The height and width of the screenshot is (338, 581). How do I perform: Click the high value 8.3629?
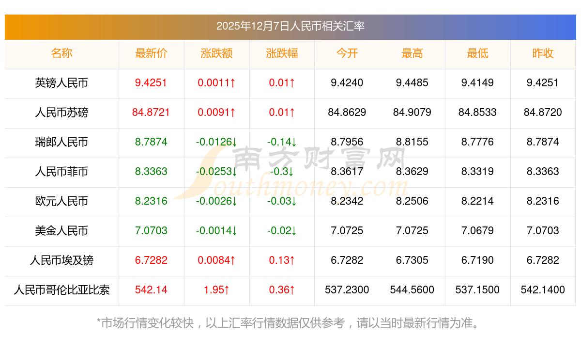[x=412, y=172]
